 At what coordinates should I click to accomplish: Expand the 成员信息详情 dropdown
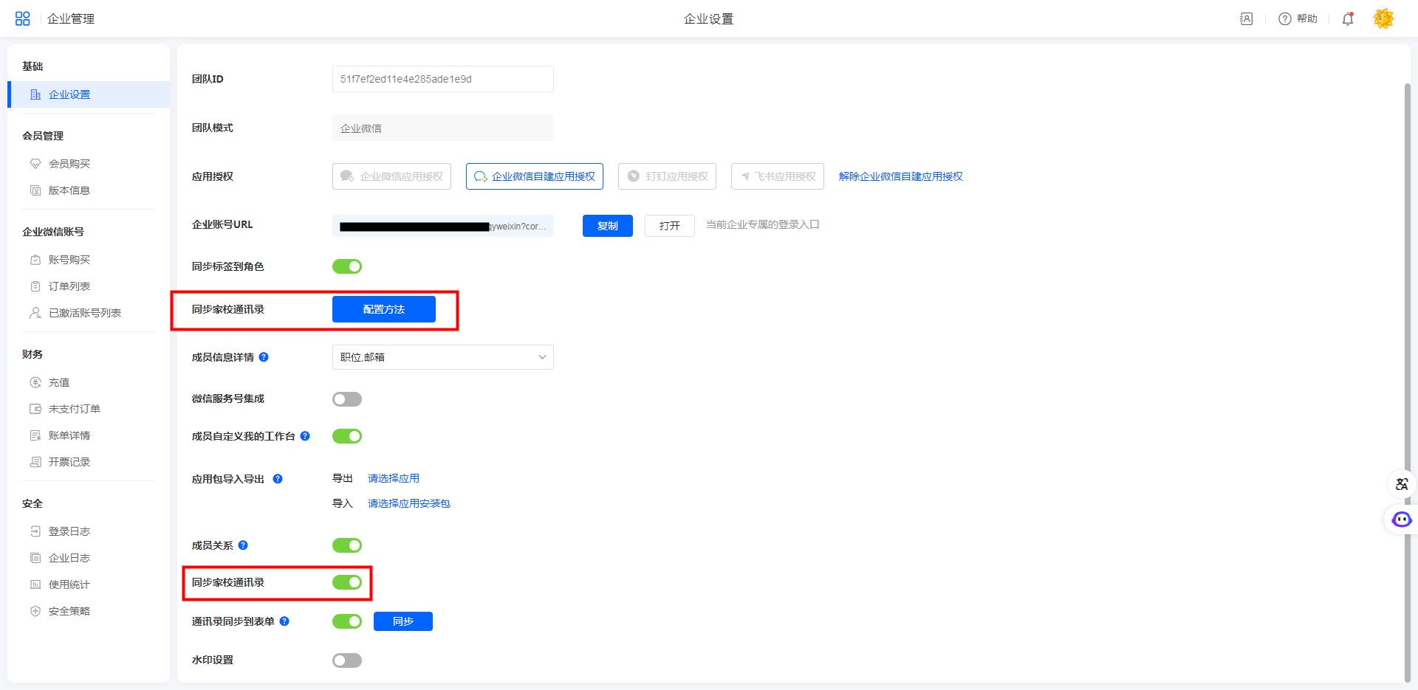442,357
